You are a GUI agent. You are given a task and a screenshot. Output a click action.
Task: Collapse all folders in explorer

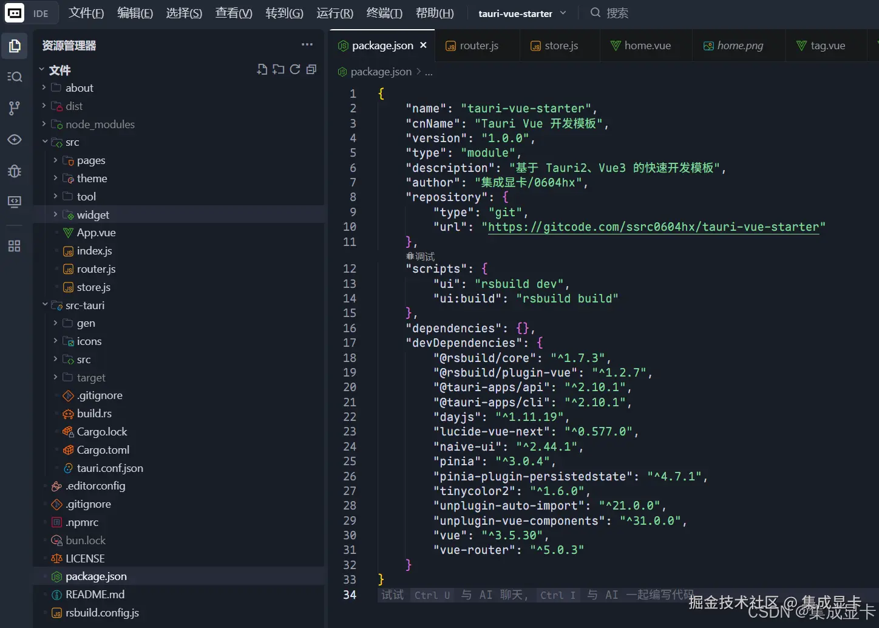coord(311,70)
